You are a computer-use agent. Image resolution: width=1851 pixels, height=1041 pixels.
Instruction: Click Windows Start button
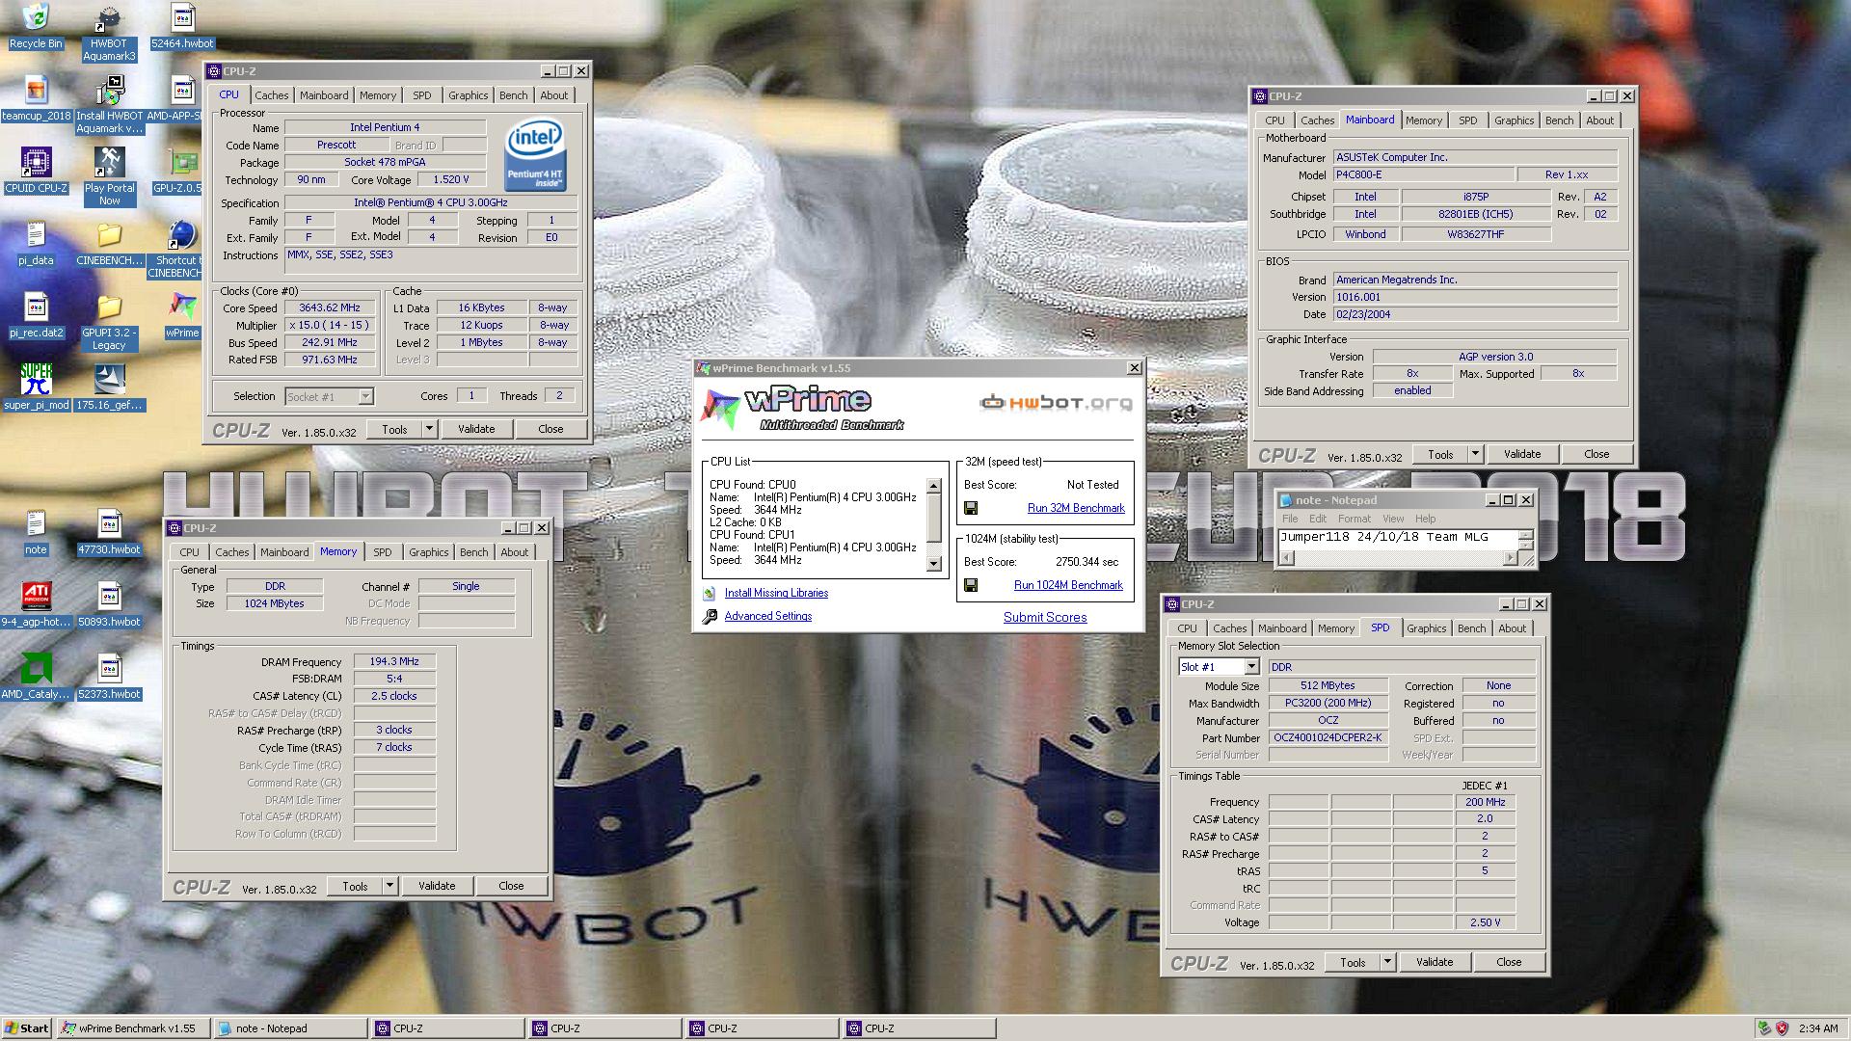tap(27, 1028)
